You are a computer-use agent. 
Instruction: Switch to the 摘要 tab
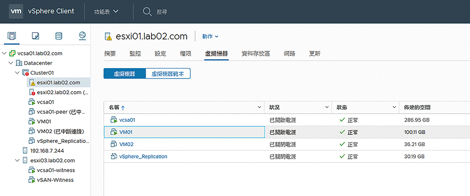(x=110, y=54)
